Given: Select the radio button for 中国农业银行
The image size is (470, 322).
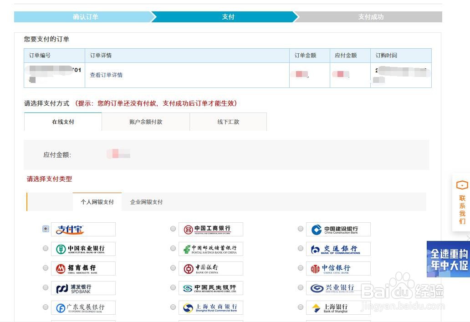Looking at the screenshot, I should coord(46,248).
